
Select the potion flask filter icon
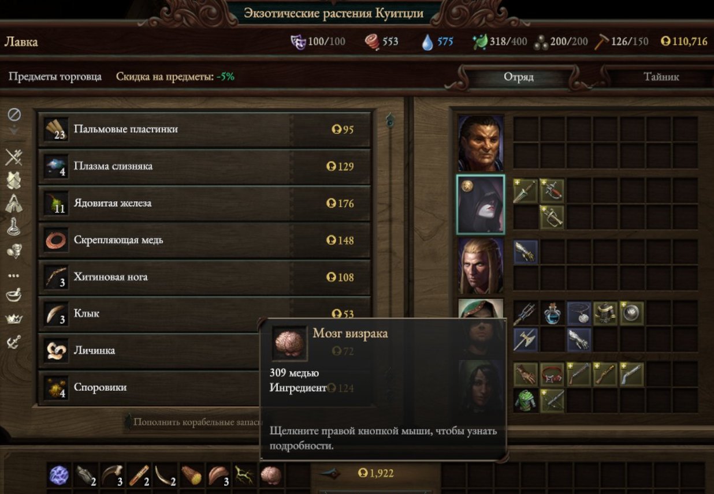[x=14, y=226]
